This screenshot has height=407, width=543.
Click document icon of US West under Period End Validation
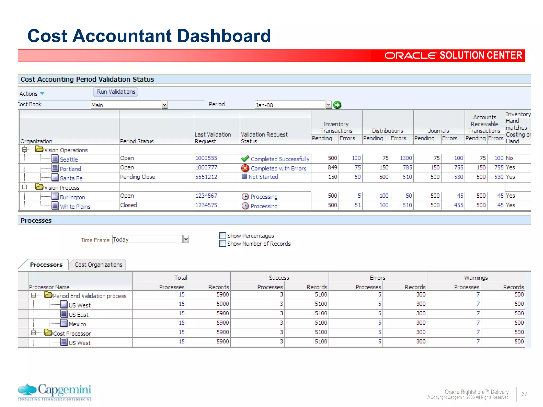pyautogui.click(x=64, y=304)
